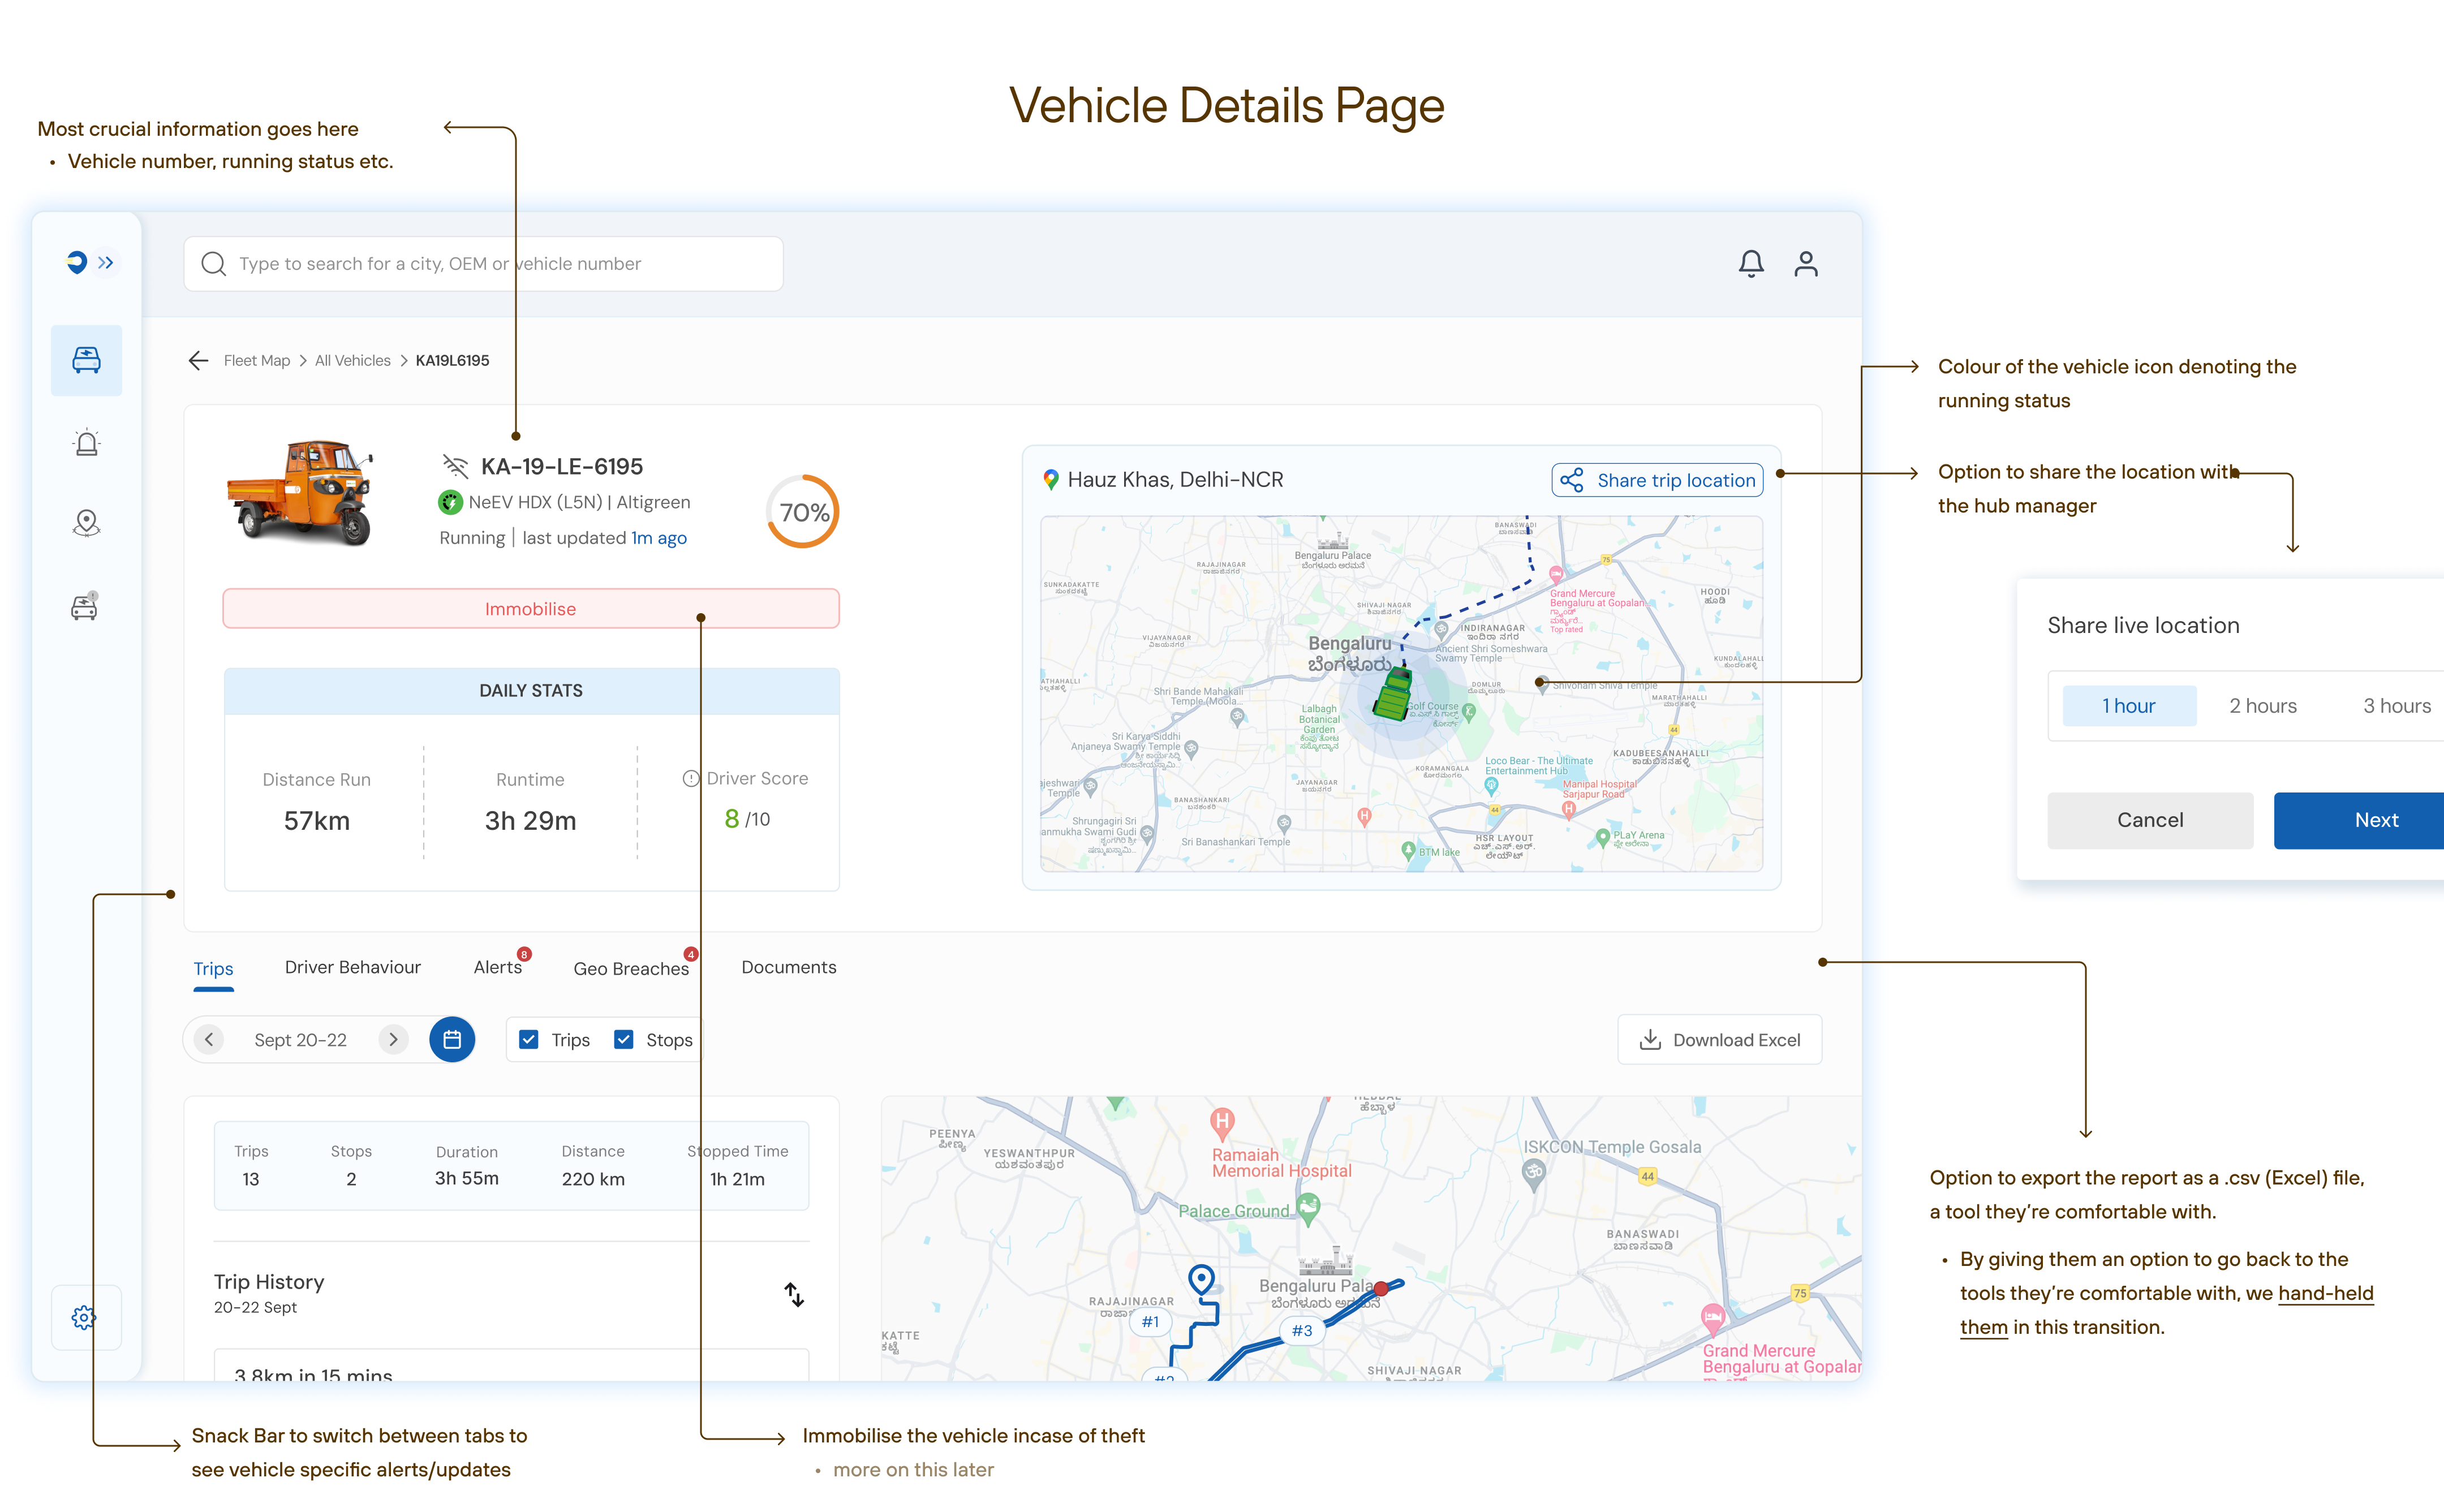Switch to Geo Breaches tab

pyautogui.click(x=631, y=969)
